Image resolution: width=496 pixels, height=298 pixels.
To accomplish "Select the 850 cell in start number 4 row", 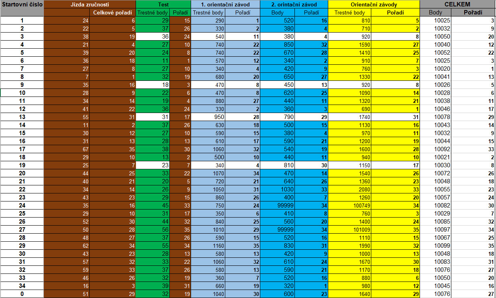I will click(x=278, y=44).
